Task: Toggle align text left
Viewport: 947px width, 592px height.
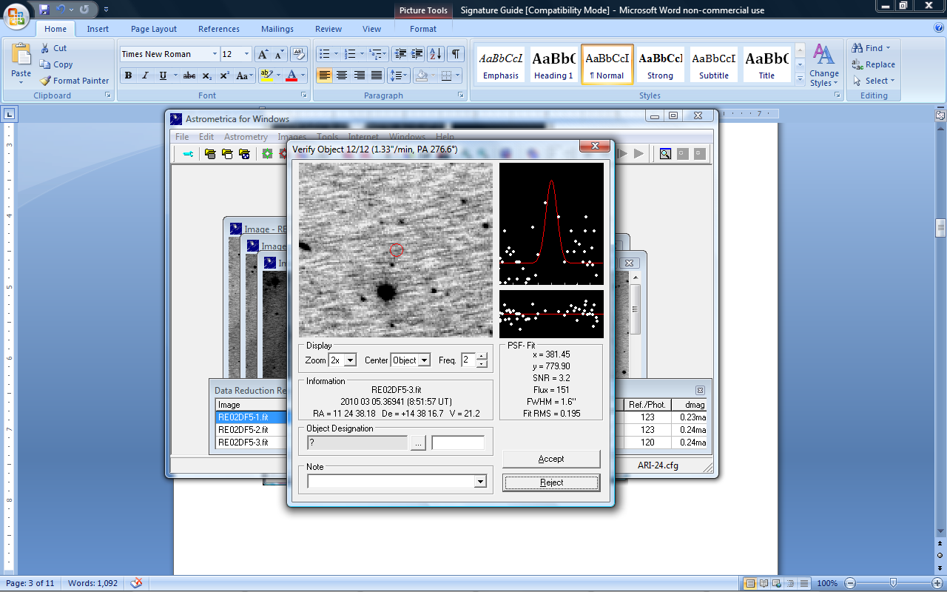Action: (324, 75)
